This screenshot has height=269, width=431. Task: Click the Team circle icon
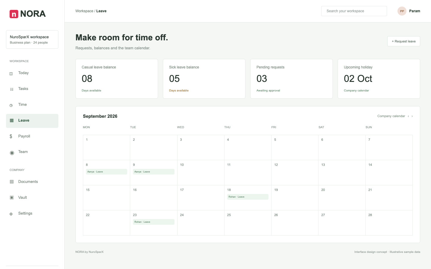[x=12, y=153]
